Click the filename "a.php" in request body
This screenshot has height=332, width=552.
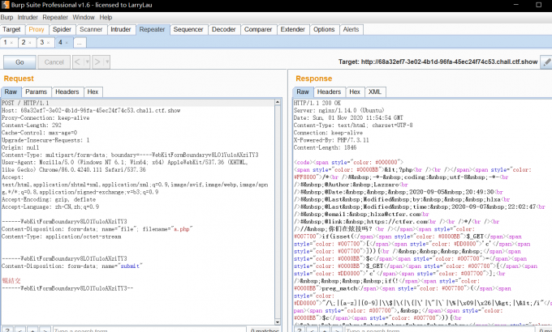point(182,229)
